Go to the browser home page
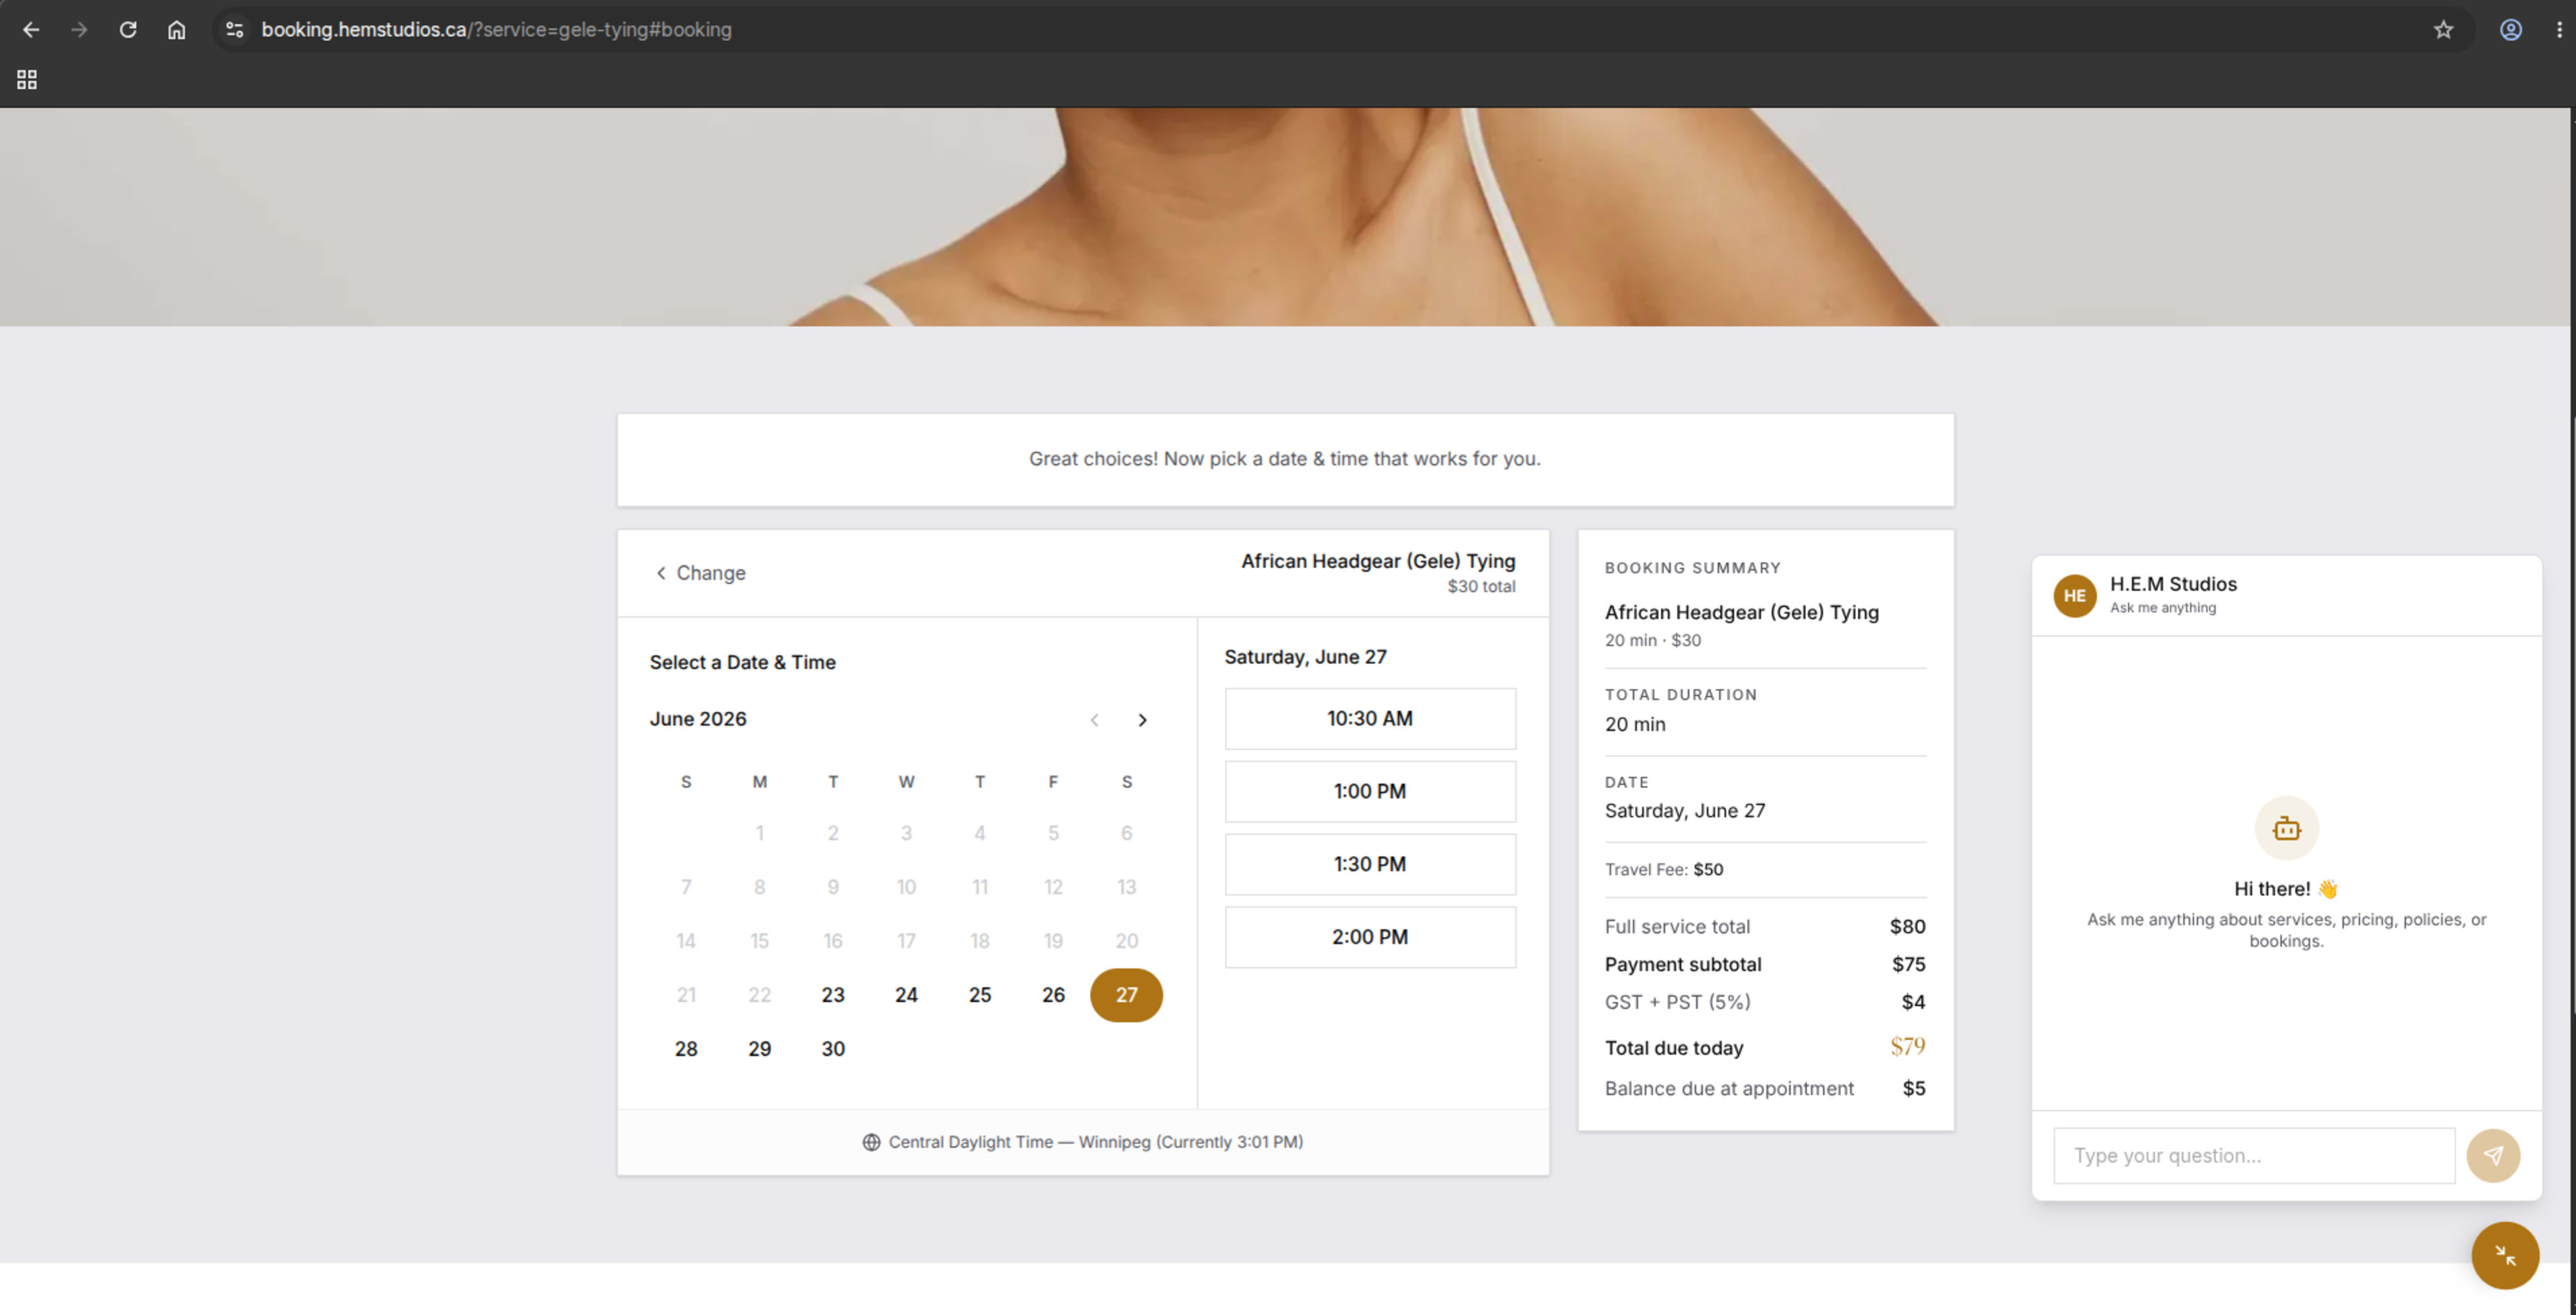This screenshot has height=1315, width=2576. tap(176, 30)
